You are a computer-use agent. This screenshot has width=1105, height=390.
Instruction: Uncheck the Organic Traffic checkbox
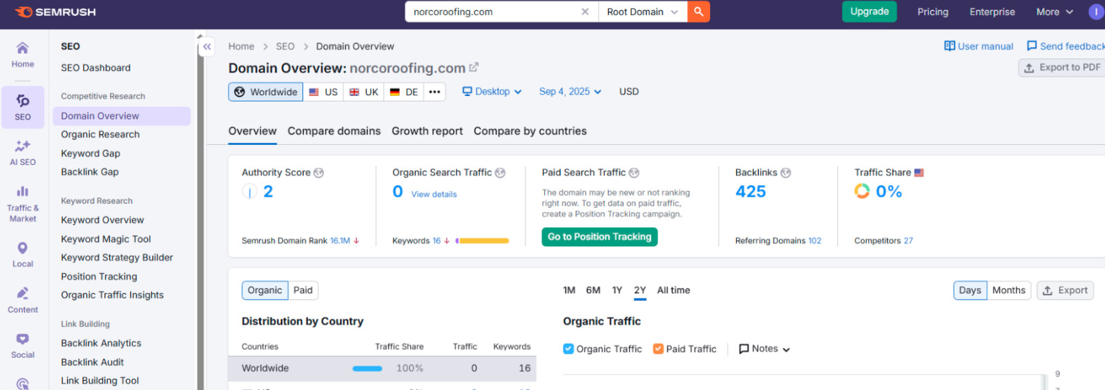coord(568,349)
